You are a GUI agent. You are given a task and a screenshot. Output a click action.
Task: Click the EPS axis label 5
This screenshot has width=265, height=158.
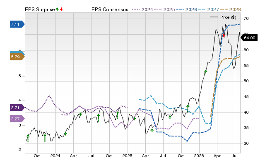[x=20, y=76]
